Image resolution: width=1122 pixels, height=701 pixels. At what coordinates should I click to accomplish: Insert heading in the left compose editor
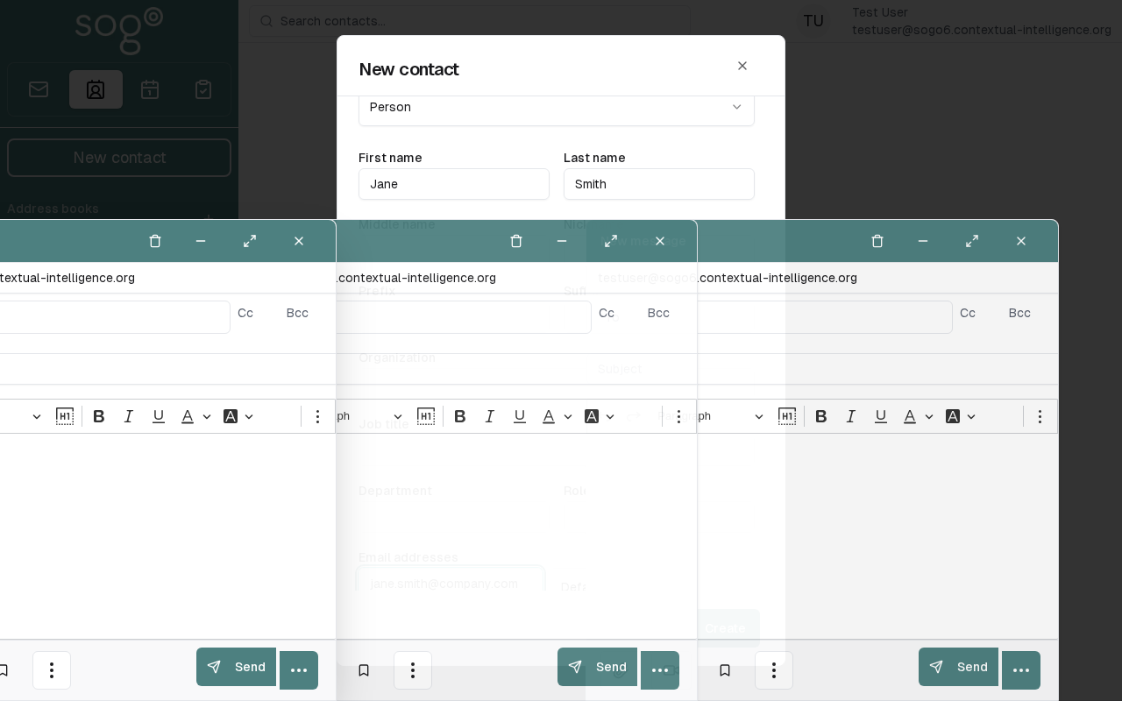[65, 416]
